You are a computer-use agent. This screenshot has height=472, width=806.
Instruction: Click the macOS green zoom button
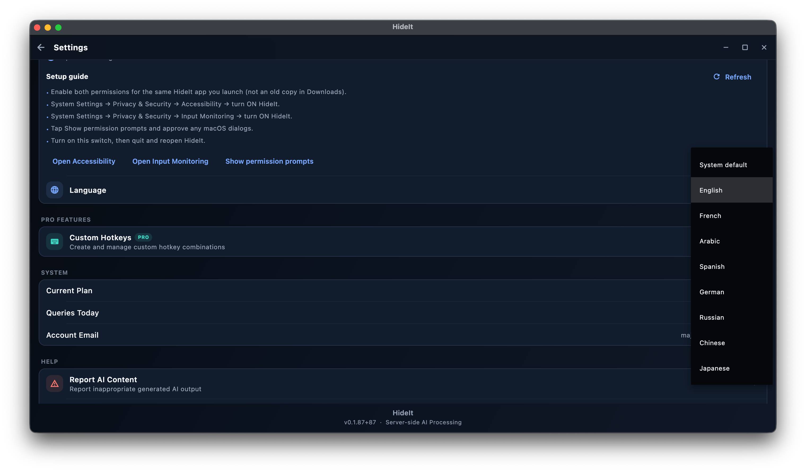tap(58, 28)
